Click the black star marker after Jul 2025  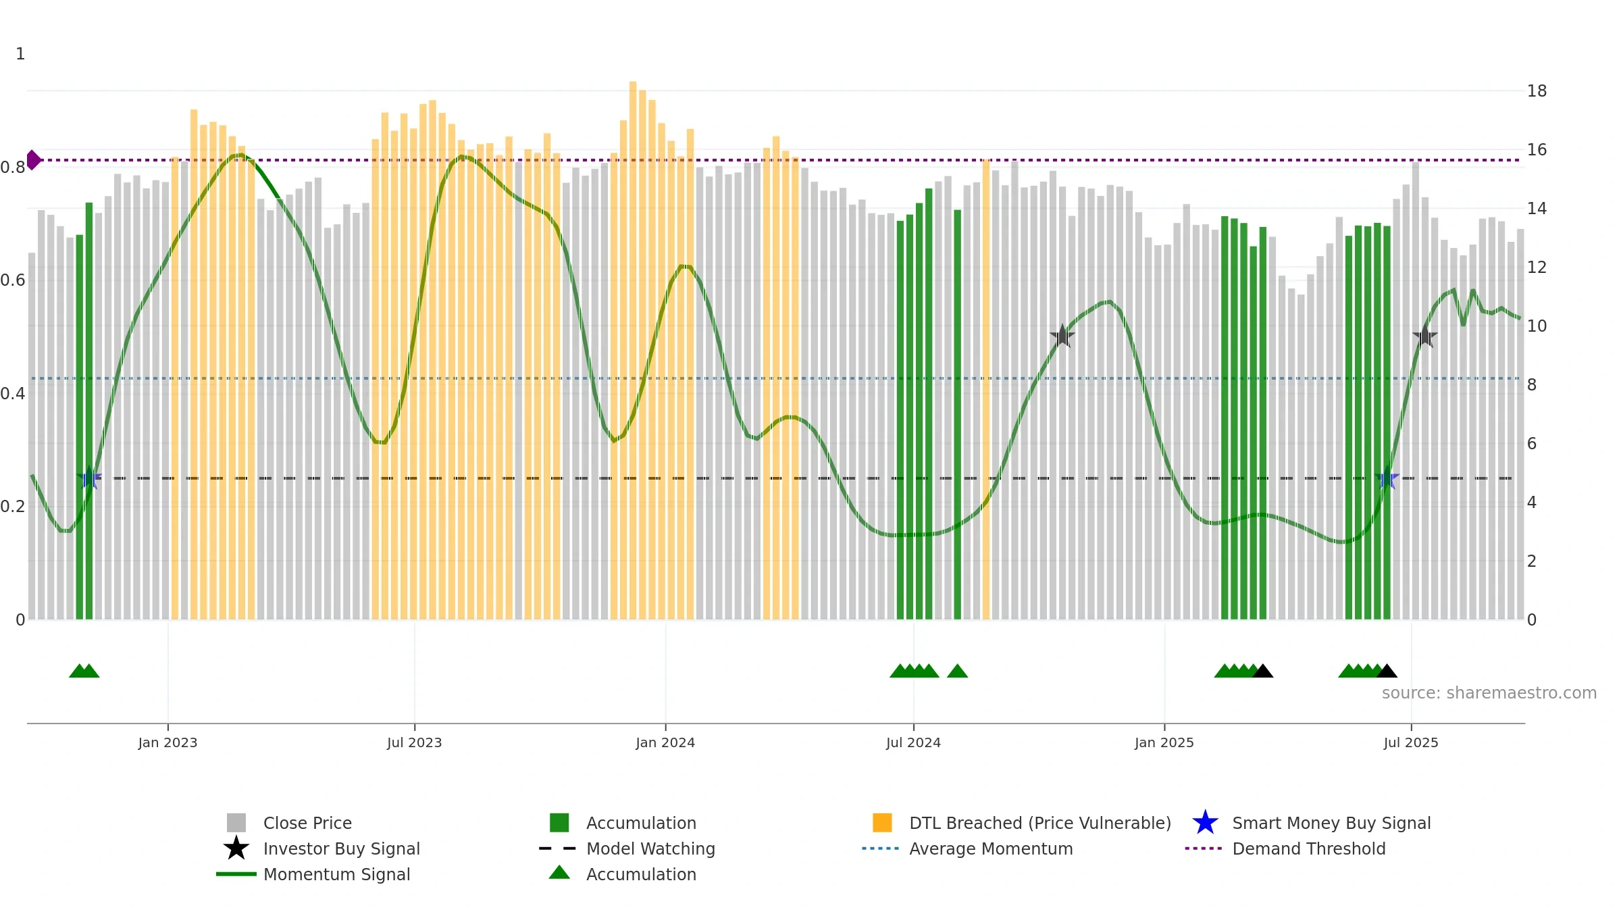click(1425, 336)
